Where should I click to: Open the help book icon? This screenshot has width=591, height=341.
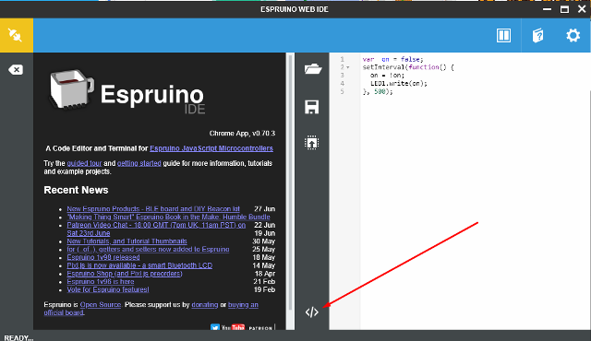[x=537, y=36]
